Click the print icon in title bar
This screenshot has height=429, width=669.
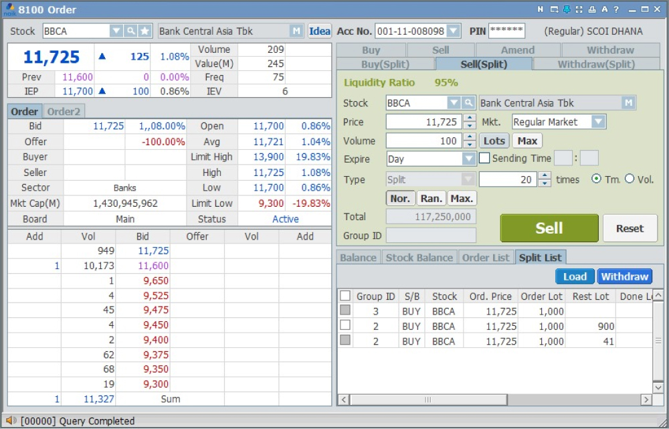(x=592, y=9)
